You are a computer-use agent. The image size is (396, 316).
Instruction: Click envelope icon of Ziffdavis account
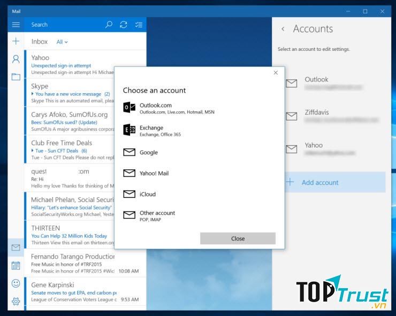(x=292, y=116)
